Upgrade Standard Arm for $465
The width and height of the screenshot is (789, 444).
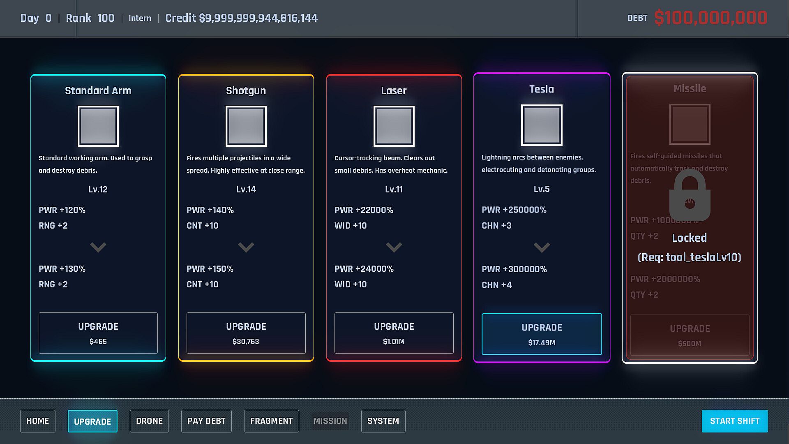pyautogui.click(x=98, y=333)
